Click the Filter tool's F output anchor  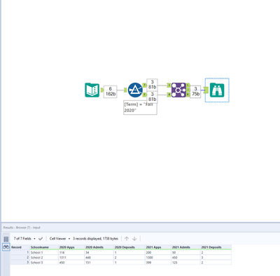[144, 95]
